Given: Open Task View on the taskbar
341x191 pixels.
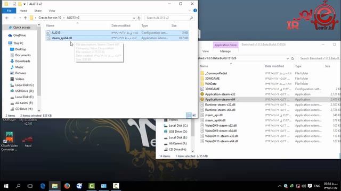Looking at the screenshot, I should [x=30, y=186].
